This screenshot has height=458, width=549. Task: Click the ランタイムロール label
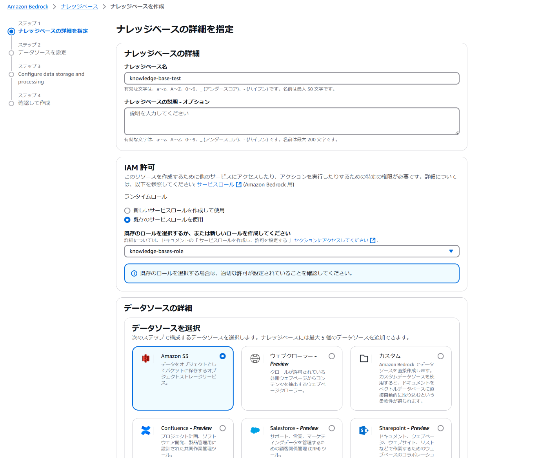click(x=146, y=197)
